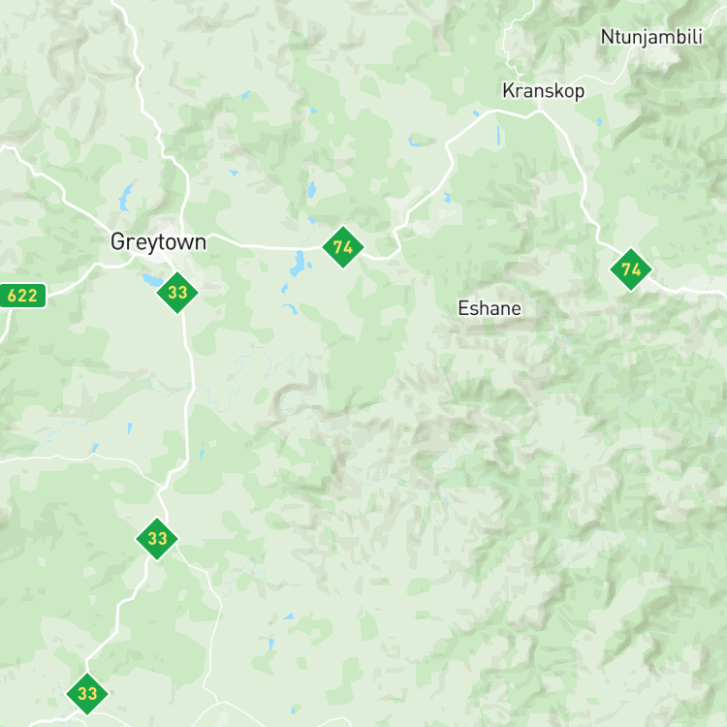727x727 pixels.
Task: Click the 74 route shield east of Greytown
Action: point(343,247)
